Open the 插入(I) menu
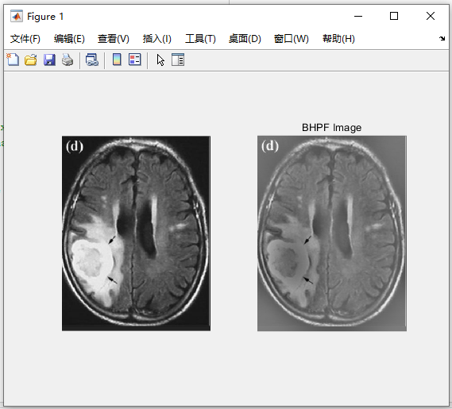 156,39
